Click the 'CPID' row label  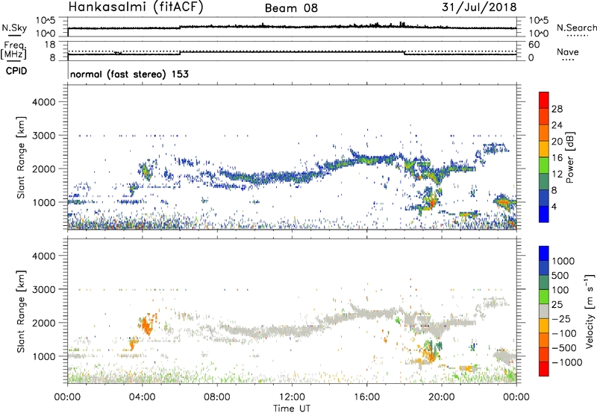coord(16,71)
